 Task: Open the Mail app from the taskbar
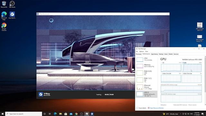click(x=71, y=114)
